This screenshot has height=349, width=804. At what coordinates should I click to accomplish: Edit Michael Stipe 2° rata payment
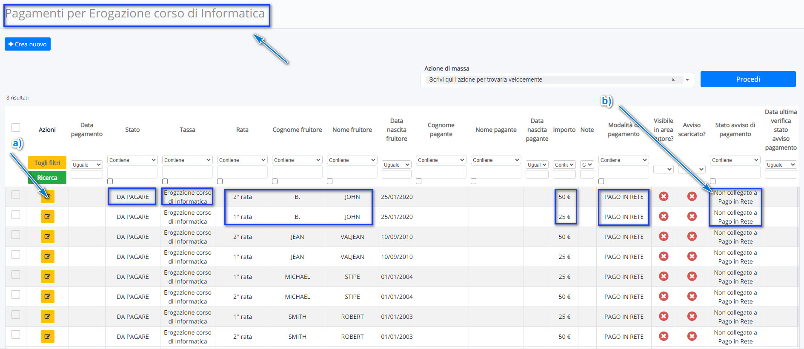(x=48, y=297)
